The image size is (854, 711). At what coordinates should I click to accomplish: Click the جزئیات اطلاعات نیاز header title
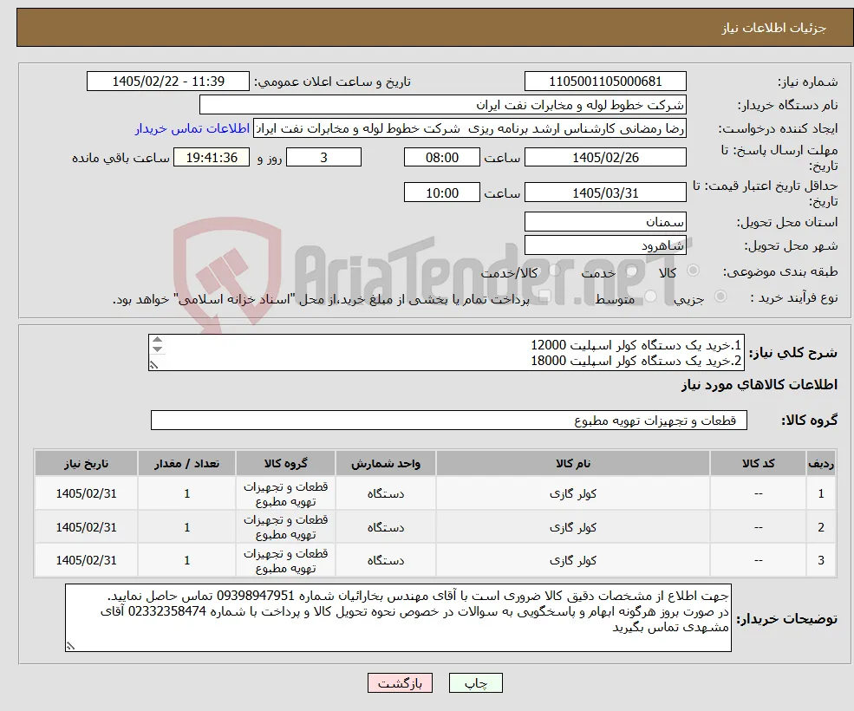[774, 28]
